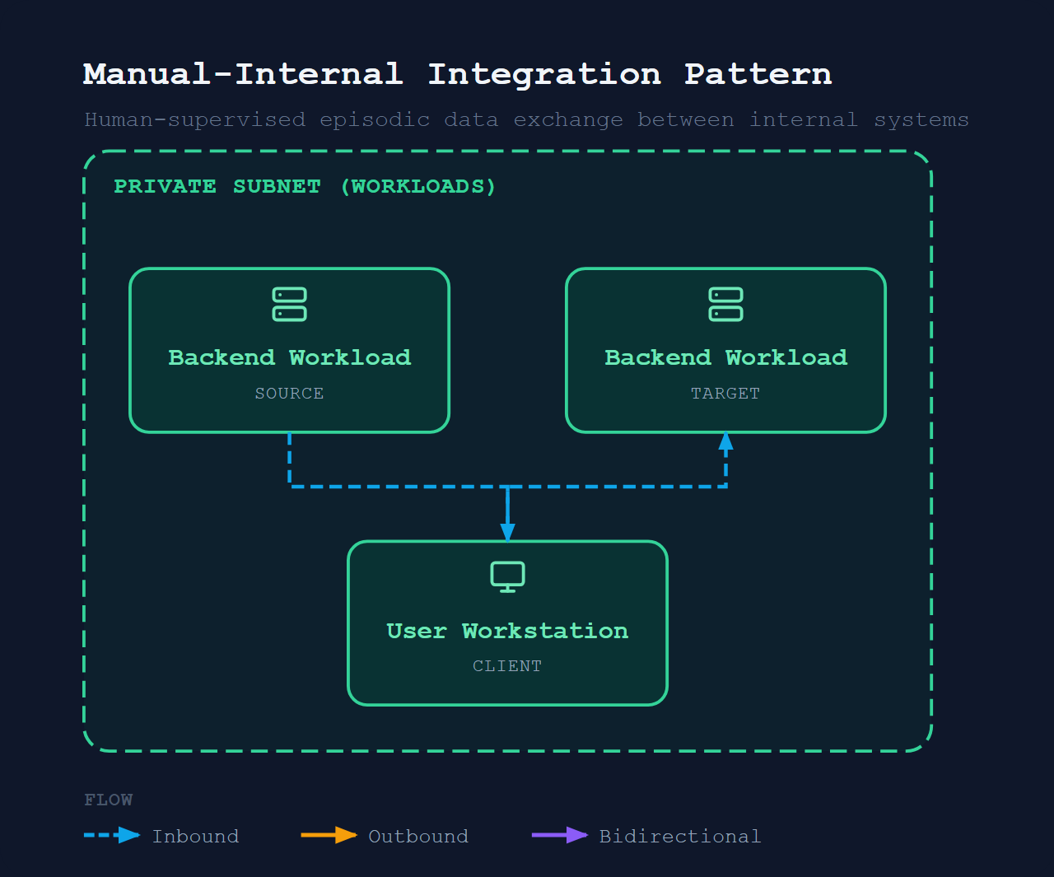Image resolution: width=1054 pixels, height=877 pixels.
Task: Click the server icon in the SOURCE Backend Workload
Action: click(x=289, y=304)
